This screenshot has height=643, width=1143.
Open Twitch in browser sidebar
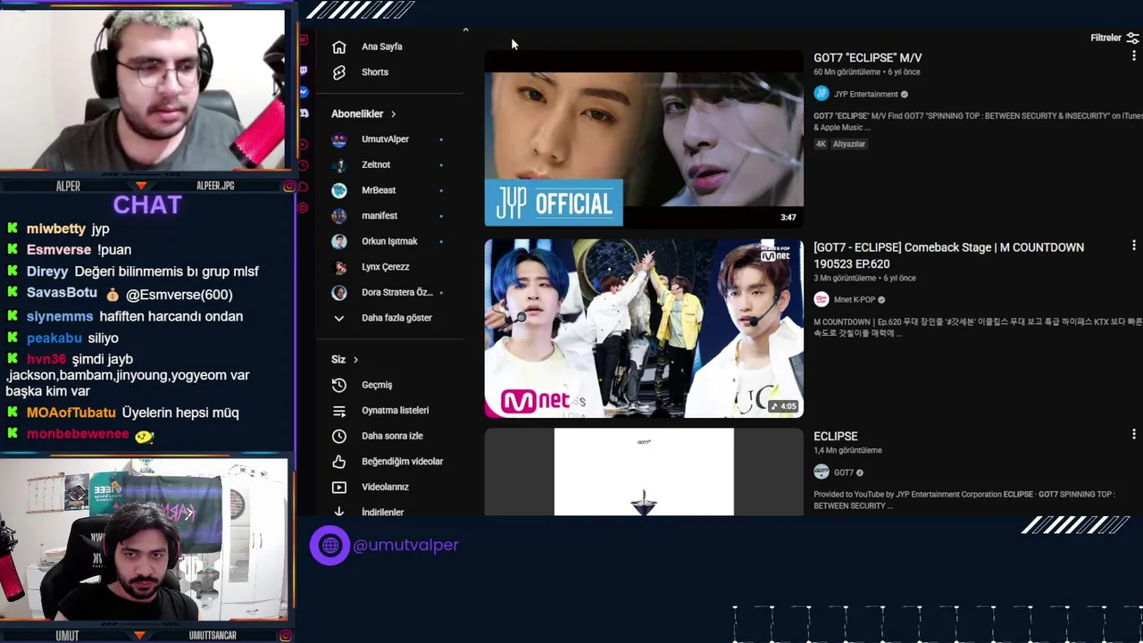pos(304,70)
